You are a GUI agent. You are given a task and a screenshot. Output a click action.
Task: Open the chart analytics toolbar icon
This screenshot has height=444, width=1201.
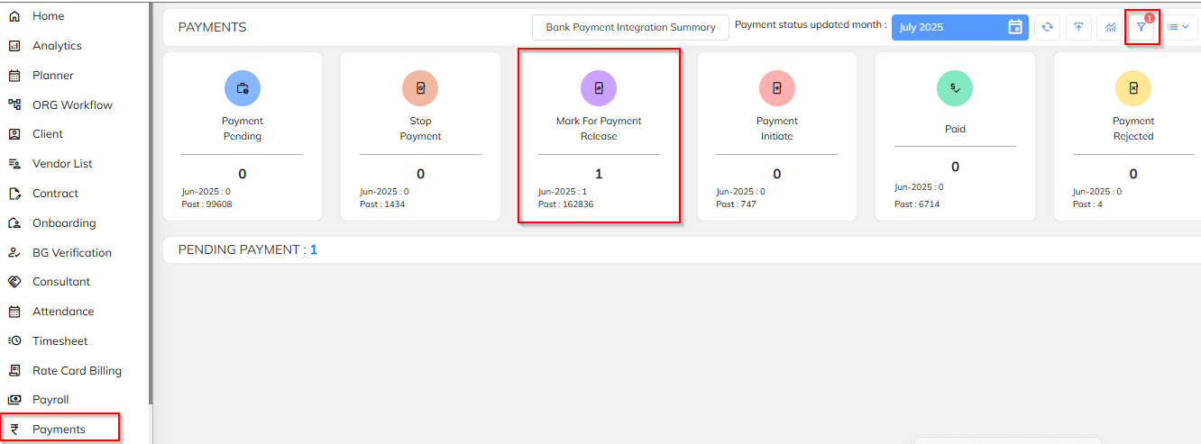(x=1110, y=27)
